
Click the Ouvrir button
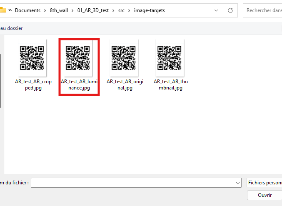pos(265,195)
